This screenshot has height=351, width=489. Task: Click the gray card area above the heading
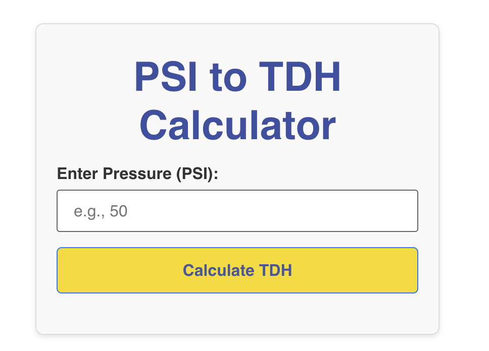coord(237,39)
